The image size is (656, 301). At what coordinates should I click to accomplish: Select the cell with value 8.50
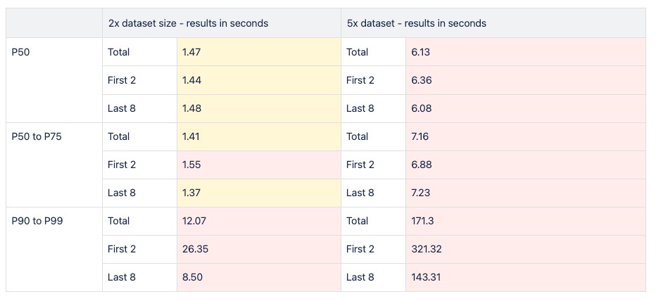258,277
